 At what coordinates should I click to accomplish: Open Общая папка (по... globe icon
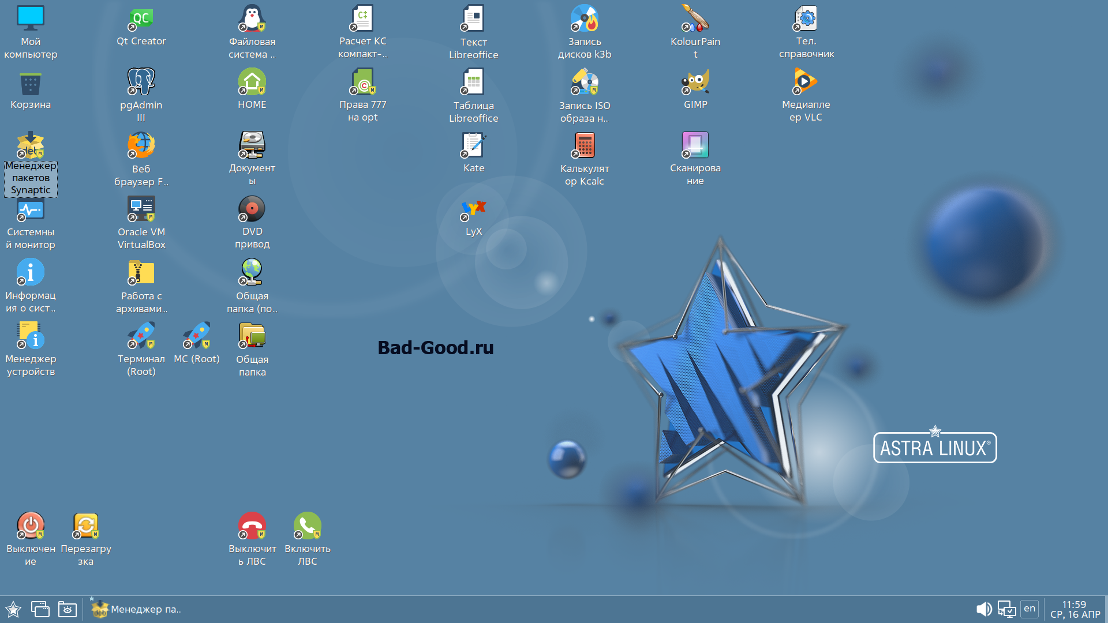pyautogui.click(x=252, y=272)
